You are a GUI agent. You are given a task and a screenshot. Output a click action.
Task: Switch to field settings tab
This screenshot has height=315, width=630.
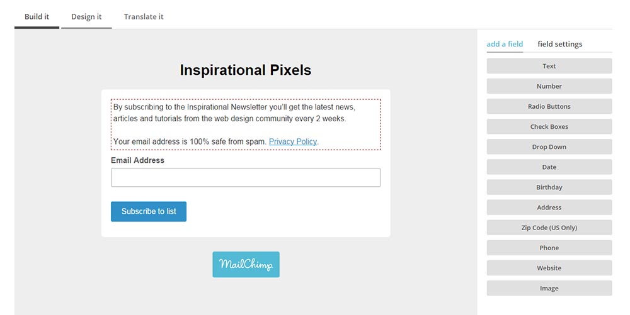(x=559, y=44)
